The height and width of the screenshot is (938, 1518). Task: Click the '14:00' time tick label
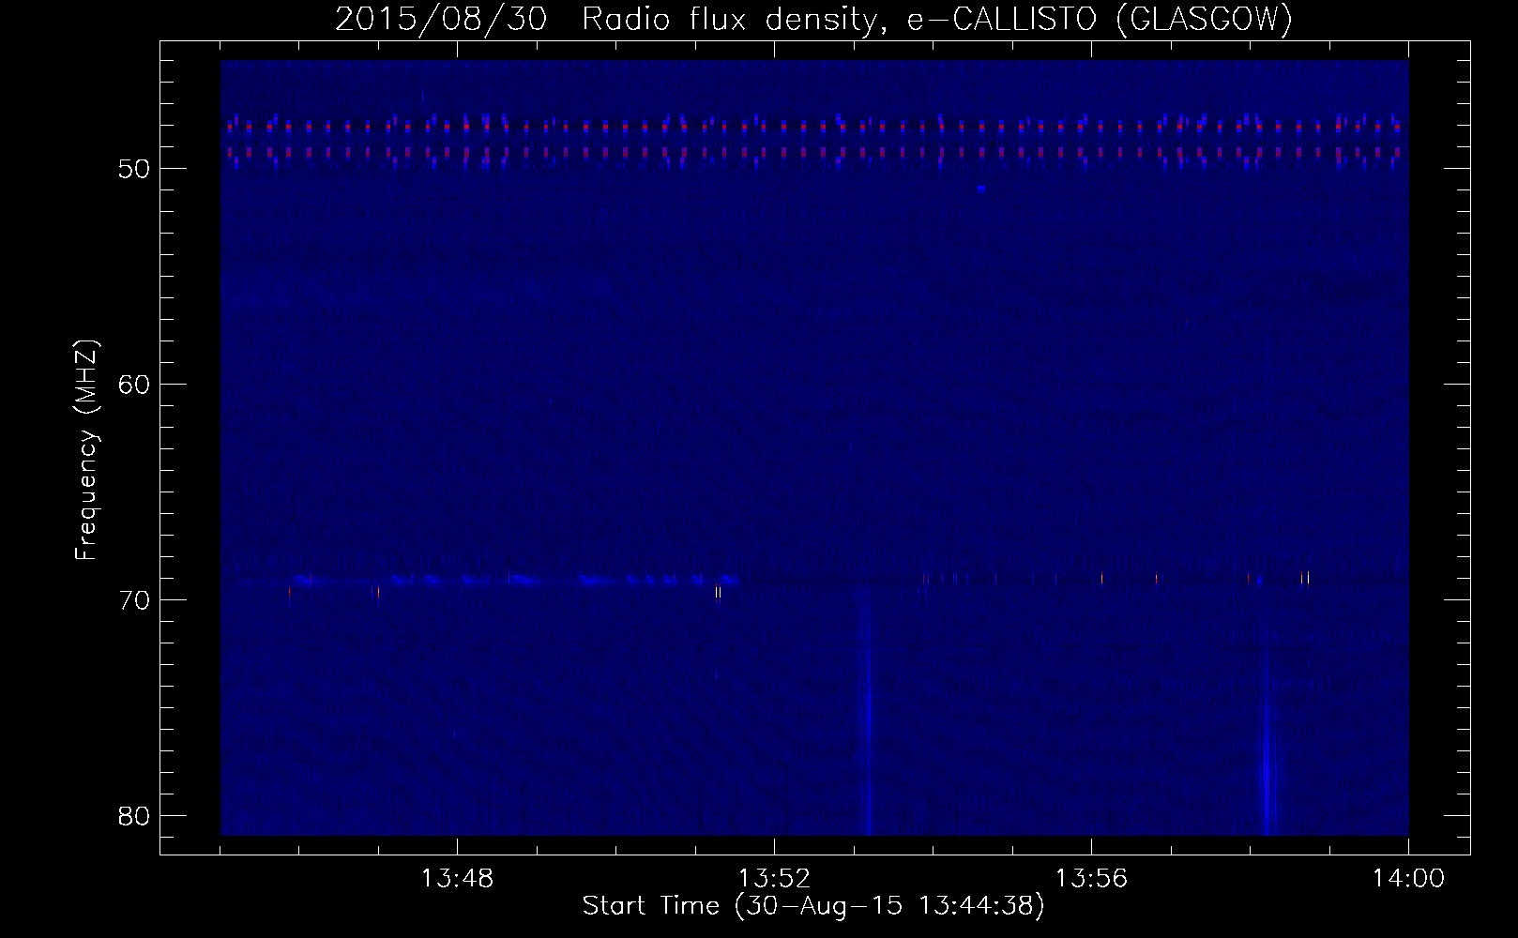(1408, 879)
